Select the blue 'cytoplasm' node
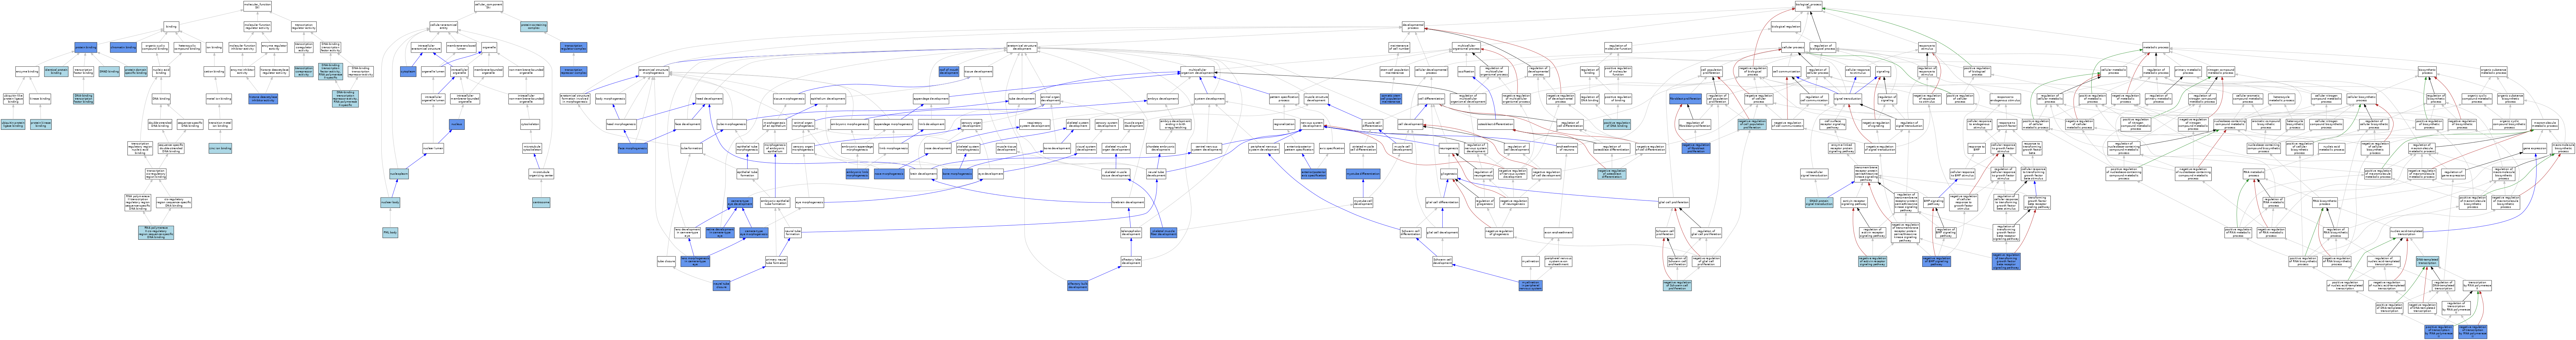2576x340 pixels. (x=408, y=72)
